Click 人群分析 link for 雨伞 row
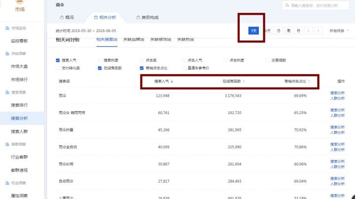 click(337, 98)
